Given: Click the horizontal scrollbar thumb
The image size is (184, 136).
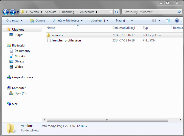Looking at the screenshot, I should click(x=107, y=120).
